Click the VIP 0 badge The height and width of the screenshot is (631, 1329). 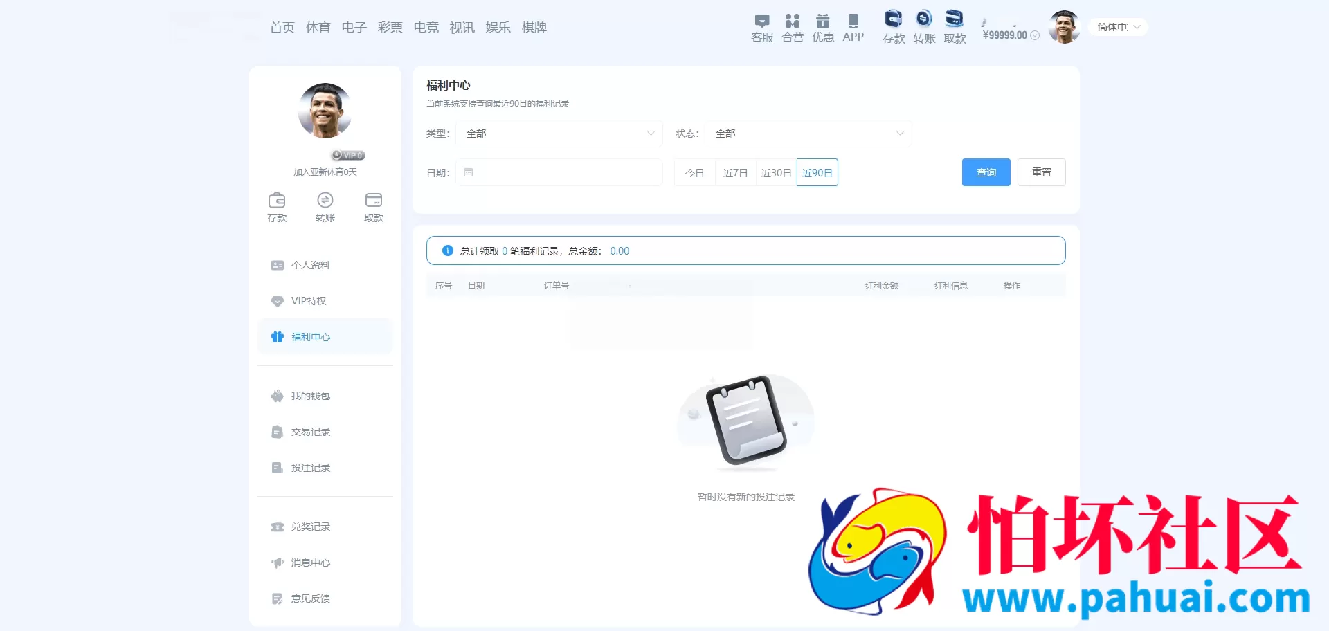[x=348, y=155]
